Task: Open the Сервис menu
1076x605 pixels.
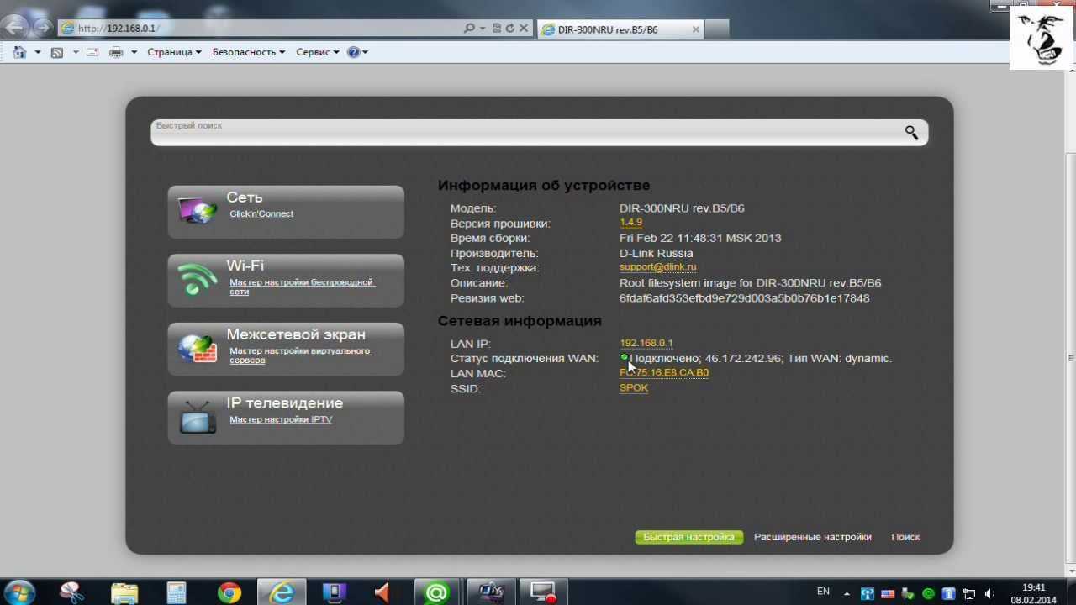Action: 318,52
